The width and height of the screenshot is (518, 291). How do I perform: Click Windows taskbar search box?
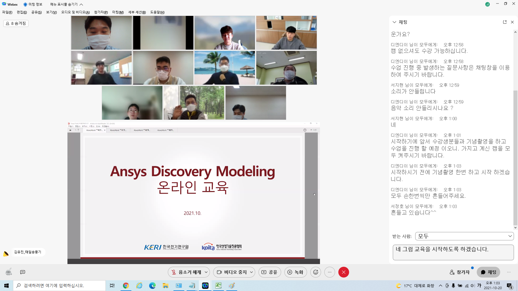pos(59,286)
